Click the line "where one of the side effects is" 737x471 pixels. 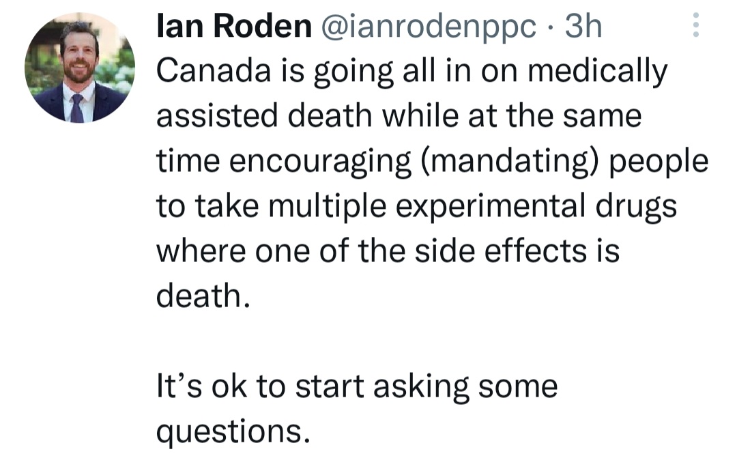click(388, 251)
